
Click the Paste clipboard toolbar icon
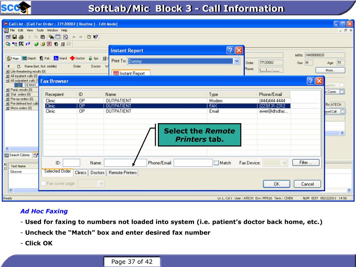43,37
